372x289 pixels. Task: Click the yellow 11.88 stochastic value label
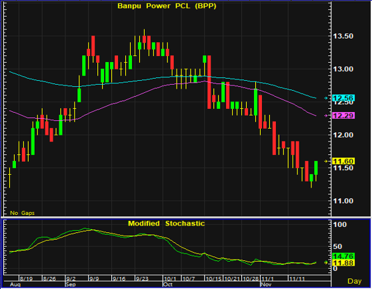(343, 263)
